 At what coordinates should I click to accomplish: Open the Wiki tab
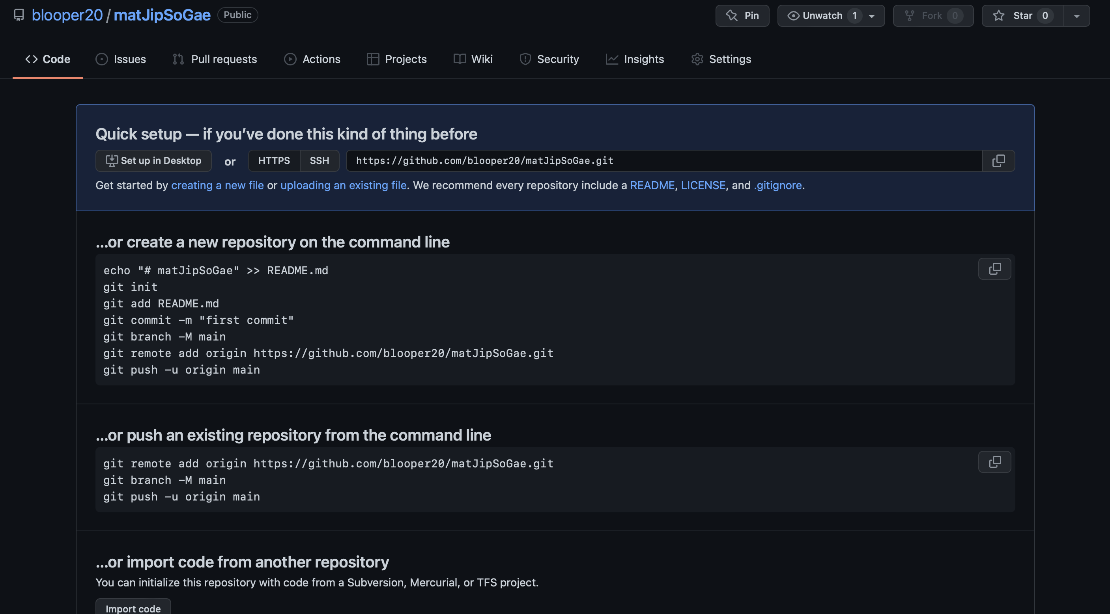[473, 59]
